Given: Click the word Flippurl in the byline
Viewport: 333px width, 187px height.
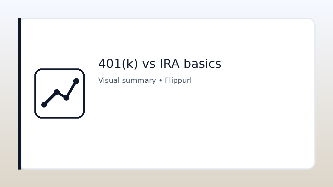Looking at the screenshot, I should click(178, 80).
